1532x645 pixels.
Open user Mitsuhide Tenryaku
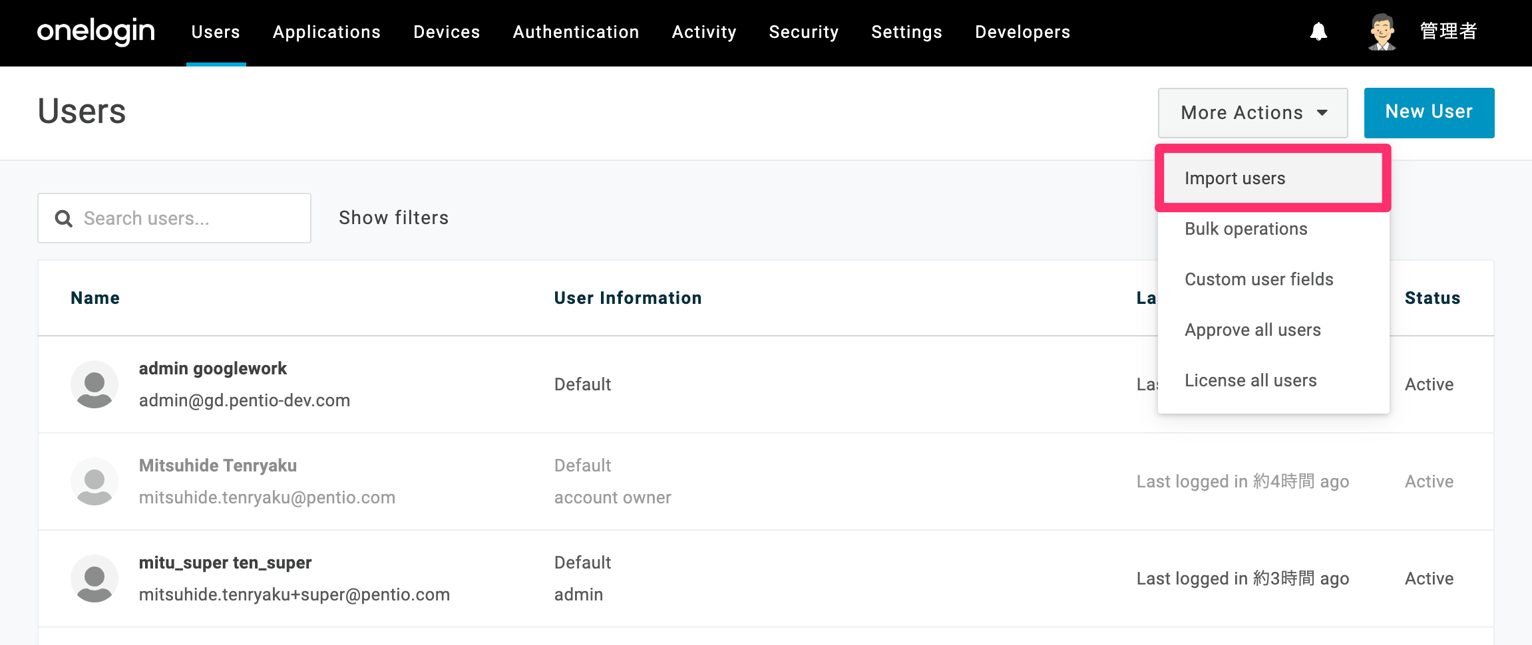pyautogui.click(x=218, y=465)
